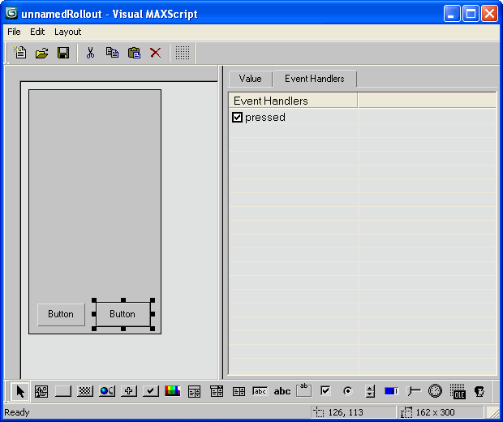The width and height of the screenshot is (503, 422).
Task: Select the Radio buttons control tool
Action: [x=348, y=391]
